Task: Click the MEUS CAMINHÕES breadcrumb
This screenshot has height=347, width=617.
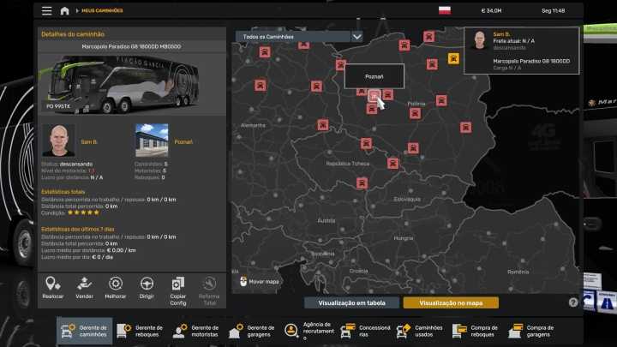Action: point(102,10)
